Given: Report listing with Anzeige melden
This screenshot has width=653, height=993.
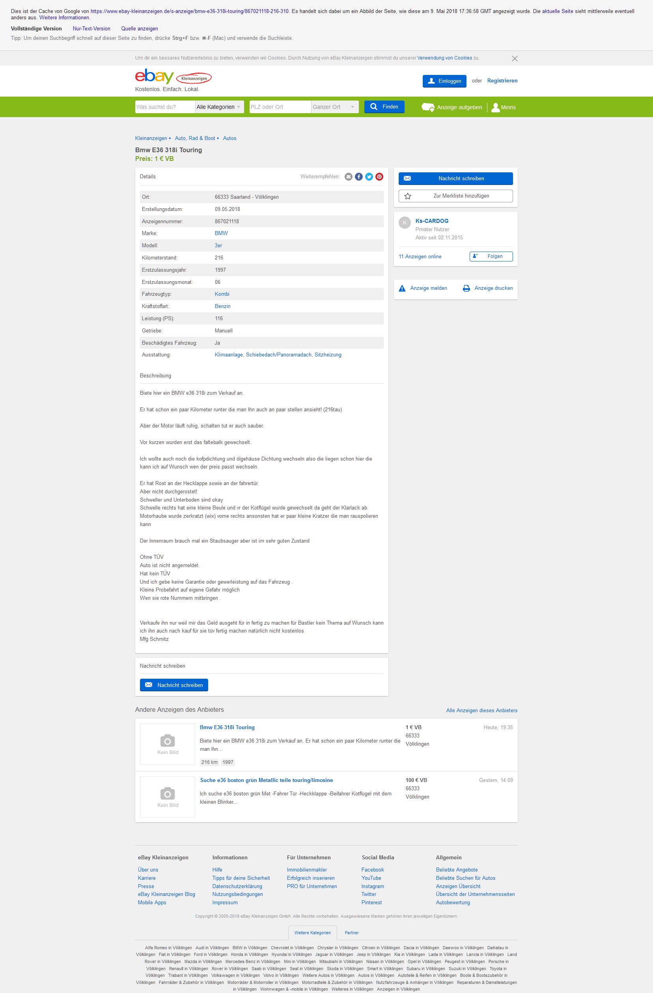Looking at the screenshot, I should (423, 288).
